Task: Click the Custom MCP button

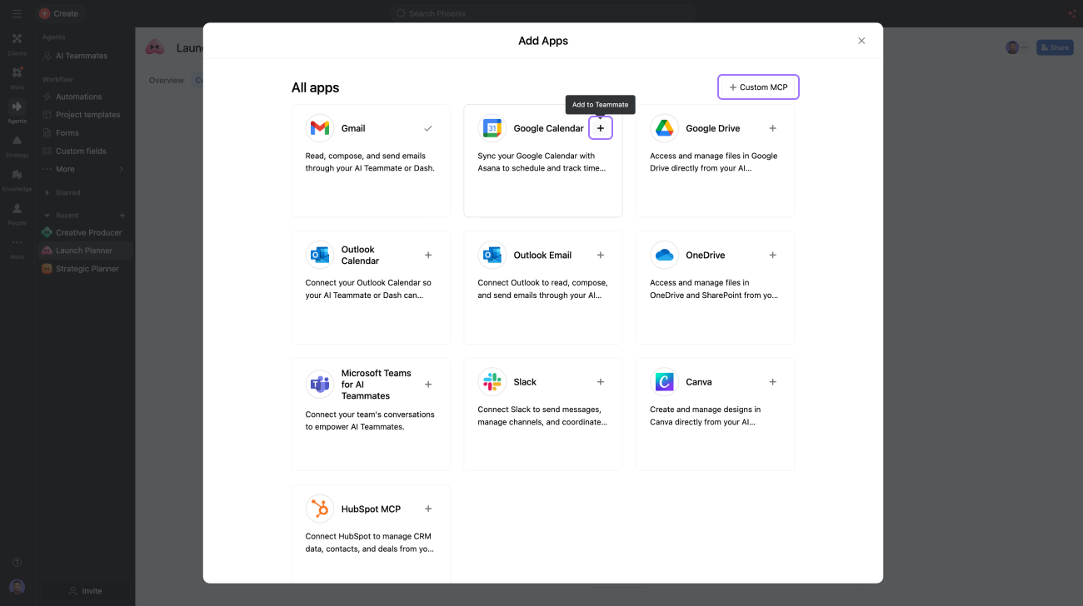Action: 758,87
